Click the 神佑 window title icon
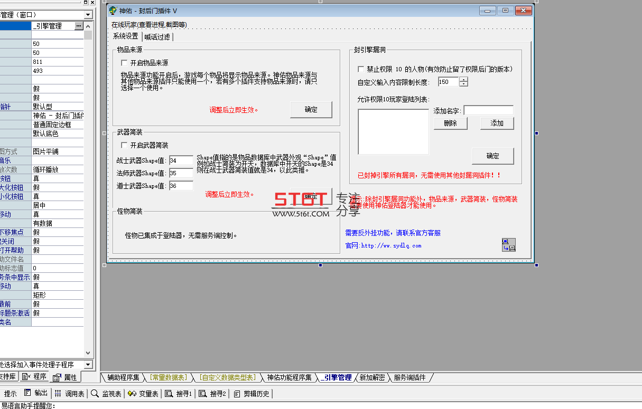Viewport: 642px width, 409px height. pos(112,10)
